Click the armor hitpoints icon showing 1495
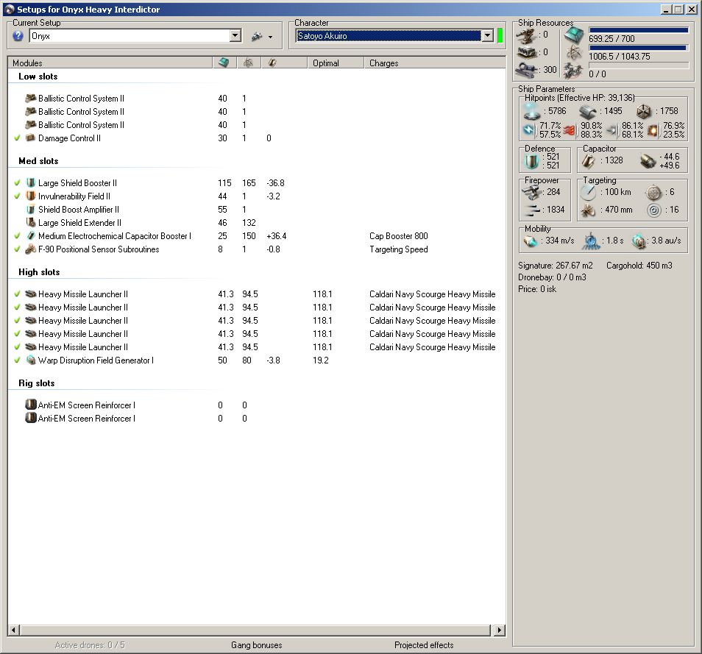The width and height of the screenshot is (702, 654). click(588, 112)
